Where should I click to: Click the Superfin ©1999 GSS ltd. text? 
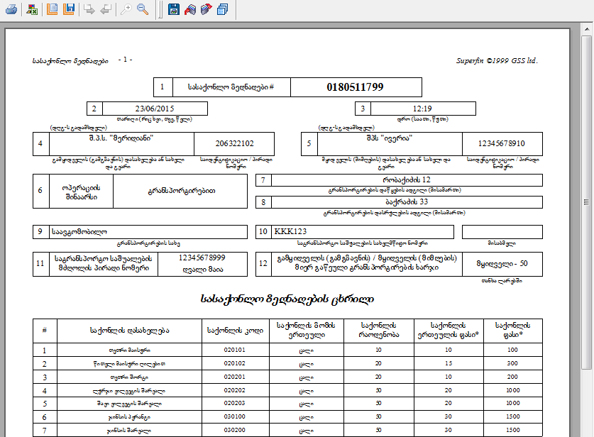[x=497, y=60]
